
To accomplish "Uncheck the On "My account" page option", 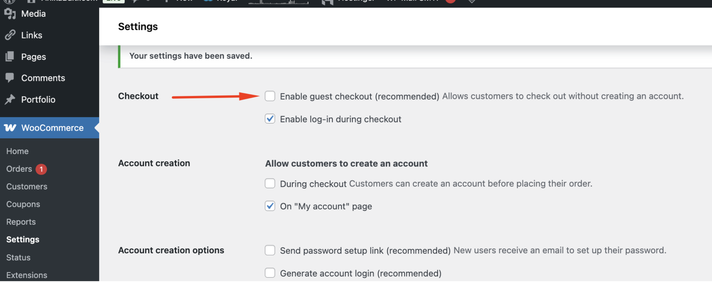I will click(x=270, y=206).
